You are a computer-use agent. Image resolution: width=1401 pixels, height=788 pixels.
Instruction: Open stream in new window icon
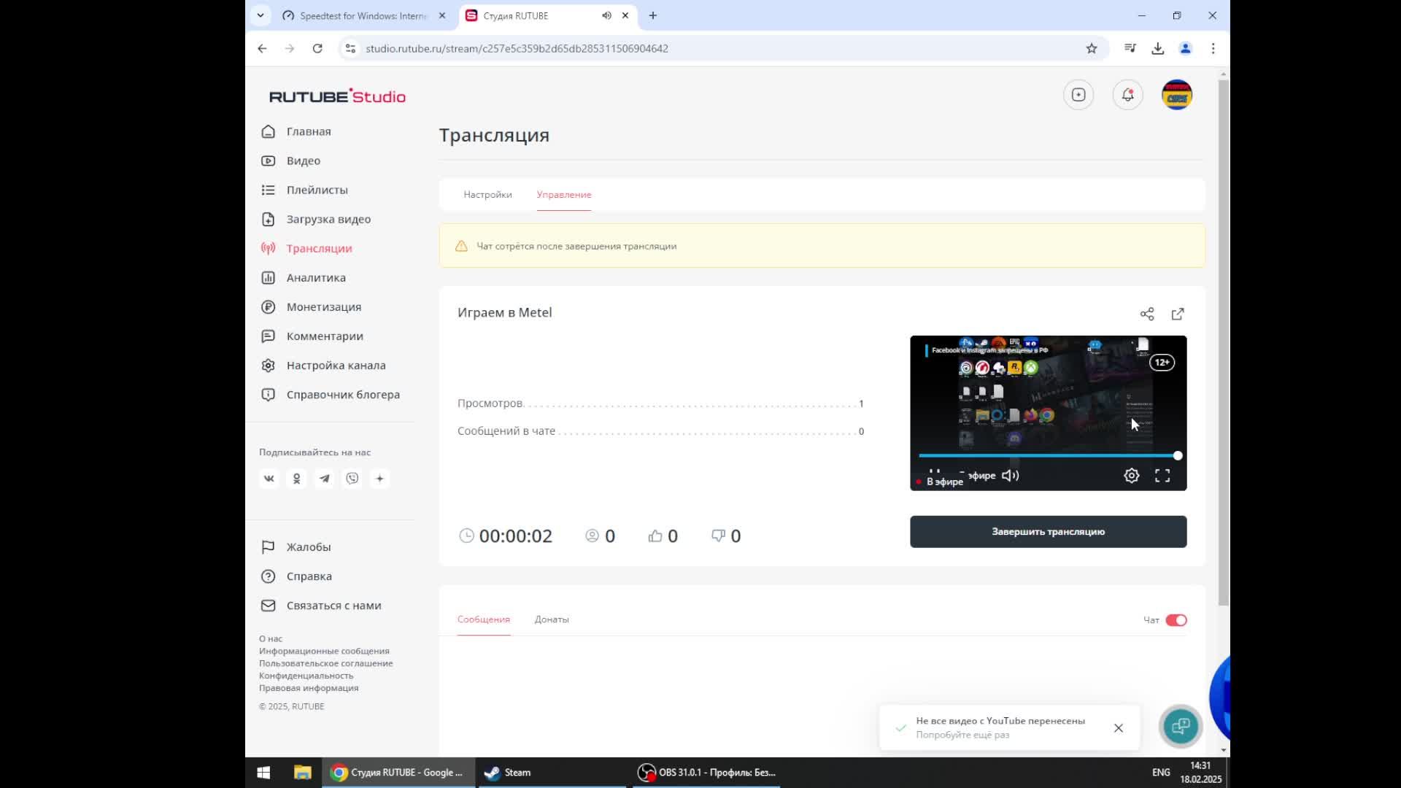[x=1178, y=314]
